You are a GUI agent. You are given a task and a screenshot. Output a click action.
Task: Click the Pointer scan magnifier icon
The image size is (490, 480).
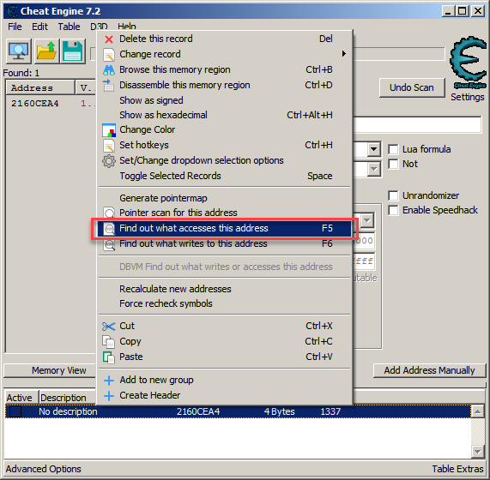coord(109,213)
